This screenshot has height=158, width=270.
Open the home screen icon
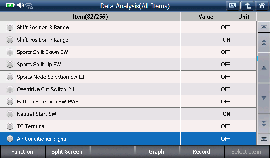tap(262, 6)
